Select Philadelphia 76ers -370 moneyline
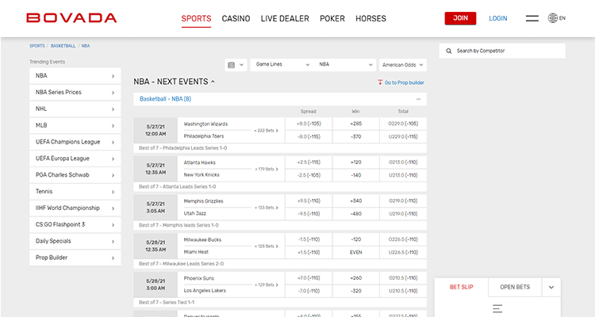 click(x=356, y=136)
